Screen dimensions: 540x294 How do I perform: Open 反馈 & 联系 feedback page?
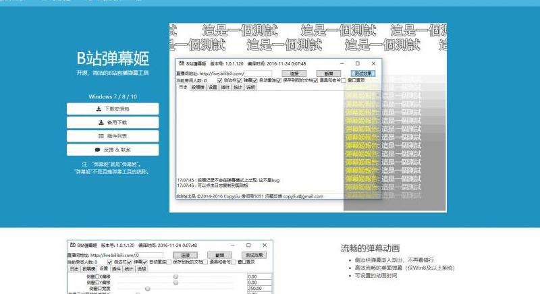pos(113,150)
